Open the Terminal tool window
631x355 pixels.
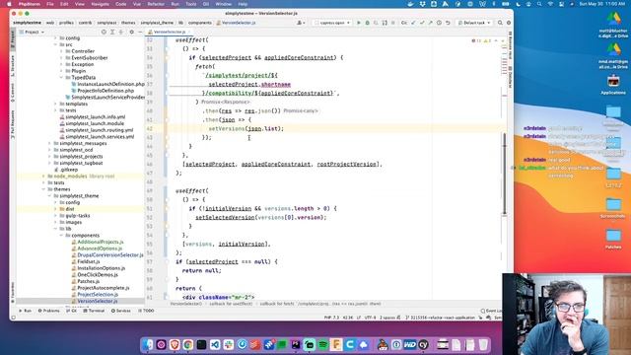pyautogui.click(x=94, y=311)
